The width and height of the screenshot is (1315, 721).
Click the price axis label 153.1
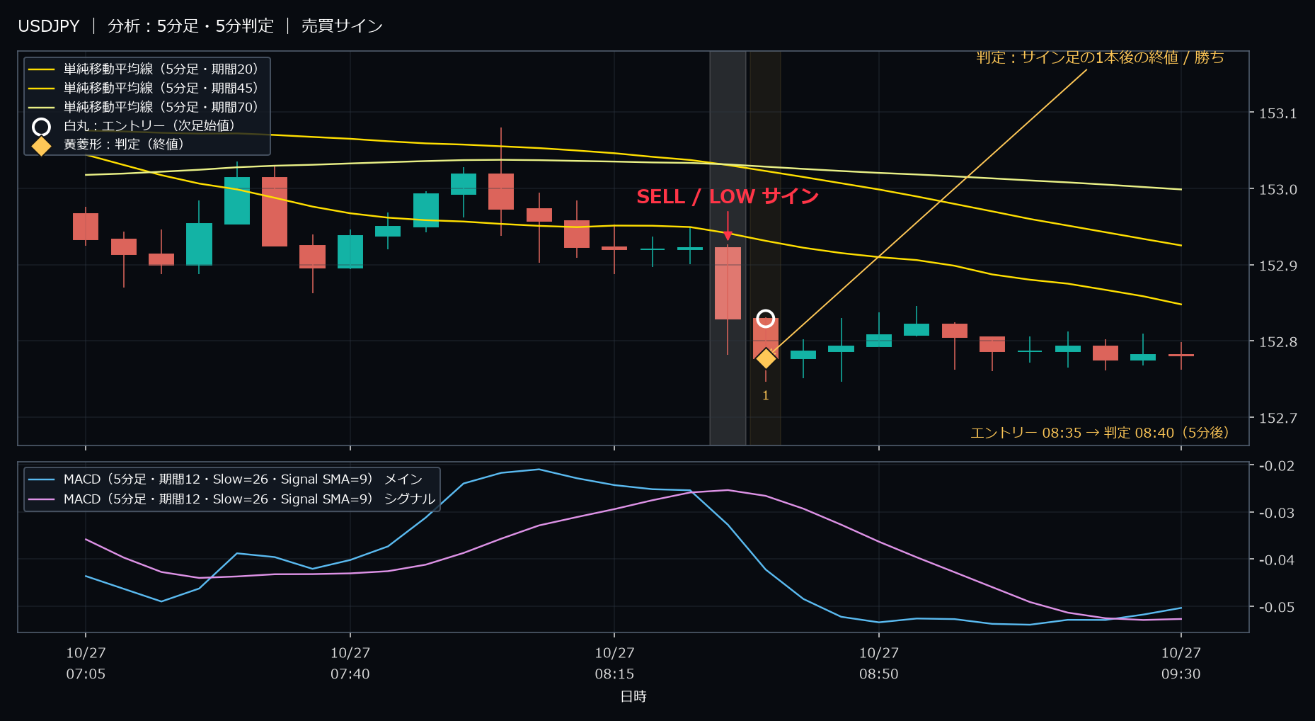pos(1277,113)
